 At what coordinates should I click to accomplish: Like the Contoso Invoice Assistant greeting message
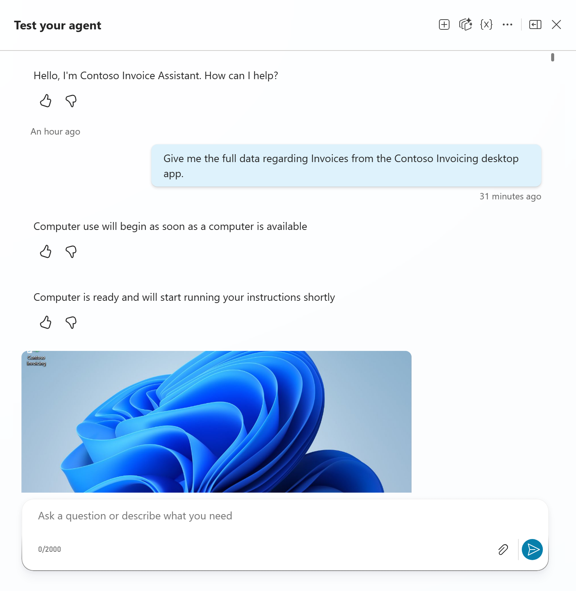[x=46, y=101]
